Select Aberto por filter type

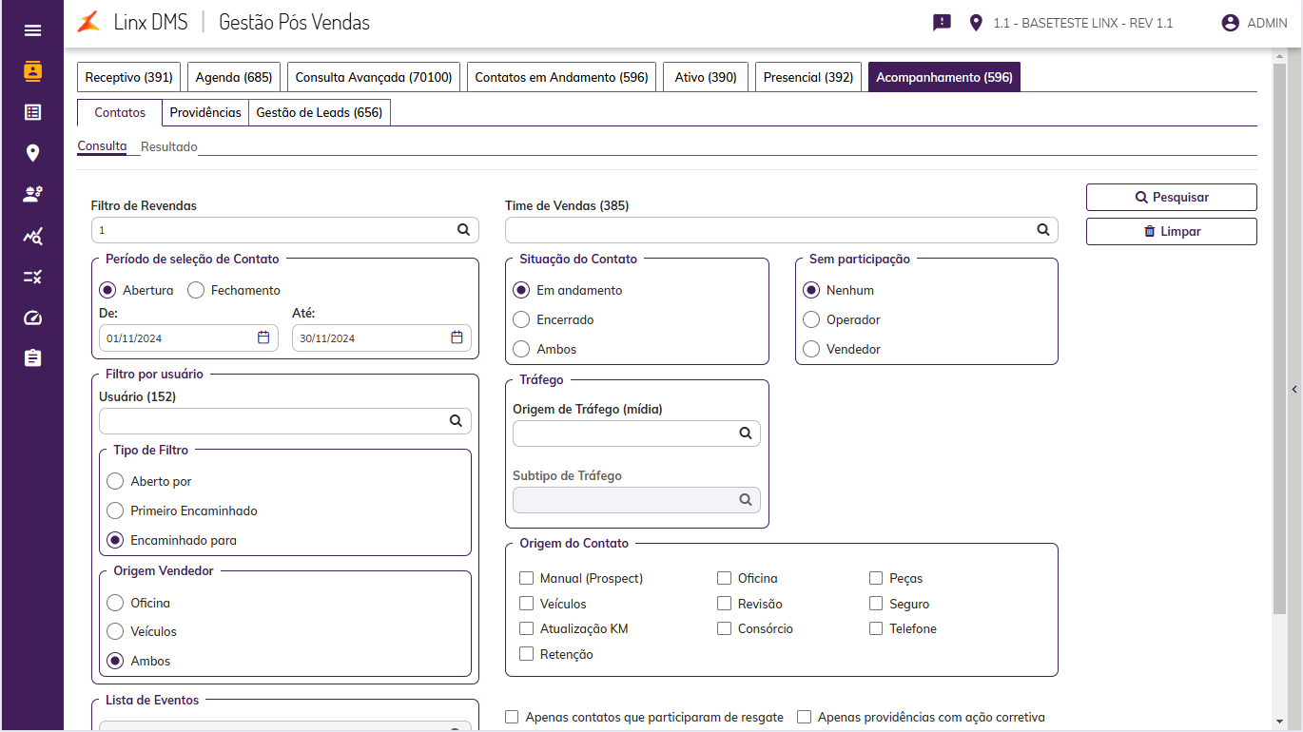click(x=115, y=481)
